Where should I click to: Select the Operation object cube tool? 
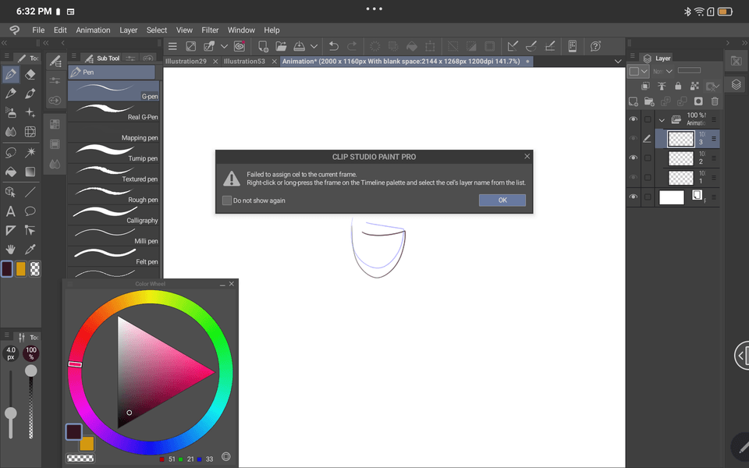click(10, 192)
